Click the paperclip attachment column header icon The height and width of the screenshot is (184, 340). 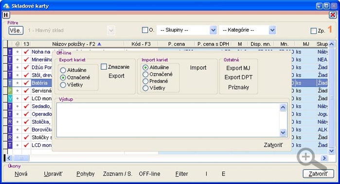click(18, 44)
